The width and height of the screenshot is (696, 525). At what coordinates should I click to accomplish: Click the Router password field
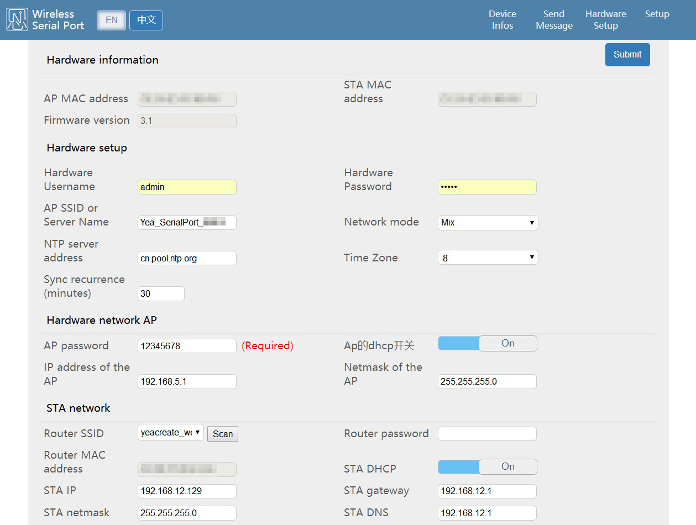[x=486, y=434]
